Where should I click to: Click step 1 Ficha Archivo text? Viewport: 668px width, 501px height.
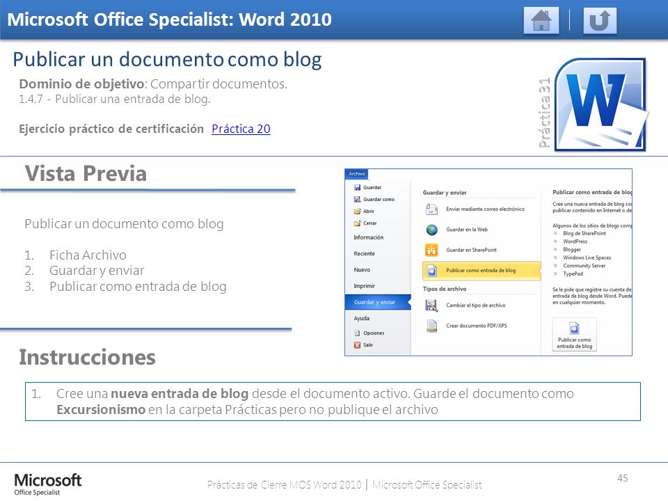[88, 255]
